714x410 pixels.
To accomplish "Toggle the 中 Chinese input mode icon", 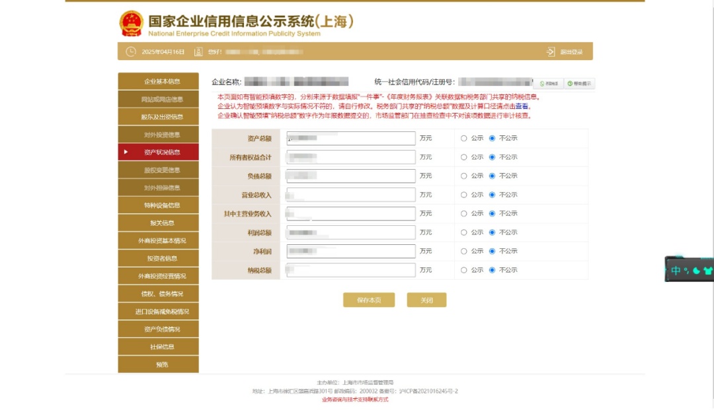I will [676, 271].
